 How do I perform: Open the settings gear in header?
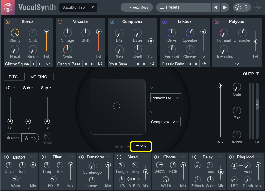(x=237, y=7)
